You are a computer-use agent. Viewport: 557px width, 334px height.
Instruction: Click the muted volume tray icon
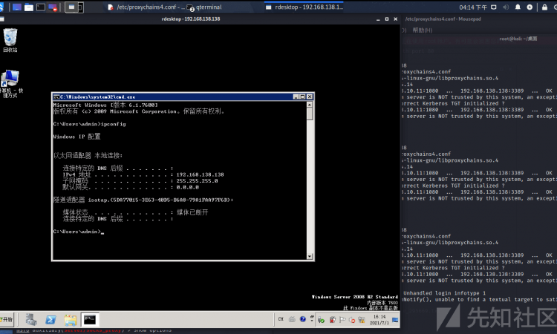pos(352,320)
